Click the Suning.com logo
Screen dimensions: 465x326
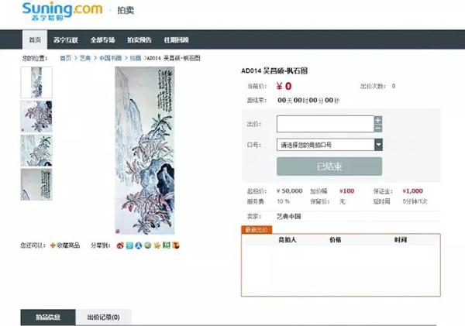pyautogui.click(x=62, y=11)
